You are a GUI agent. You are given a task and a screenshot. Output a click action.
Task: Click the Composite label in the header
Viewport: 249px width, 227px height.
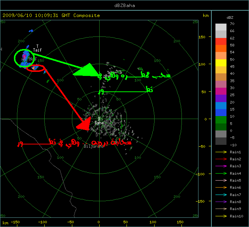click(x=87, y=15)
